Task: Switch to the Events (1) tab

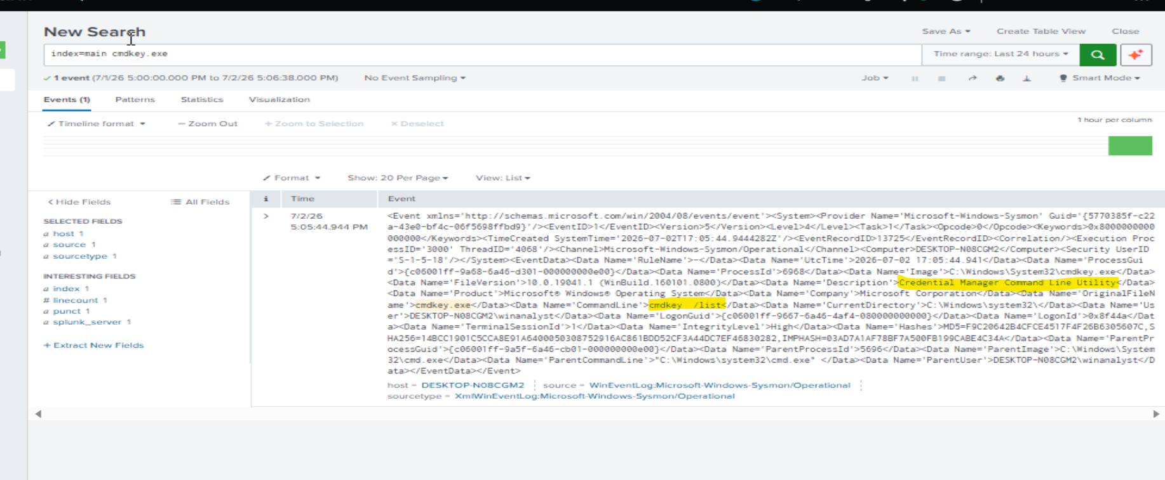Action: (67, 100)
